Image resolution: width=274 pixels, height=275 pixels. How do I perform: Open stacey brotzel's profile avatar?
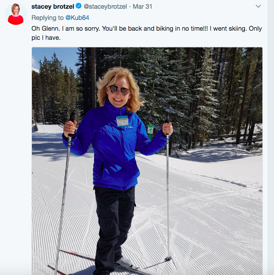(x=16, y=14)
